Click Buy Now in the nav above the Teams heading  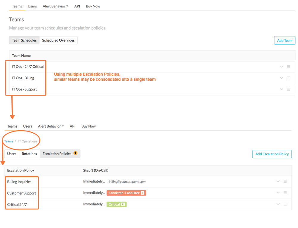click(93, 6)
